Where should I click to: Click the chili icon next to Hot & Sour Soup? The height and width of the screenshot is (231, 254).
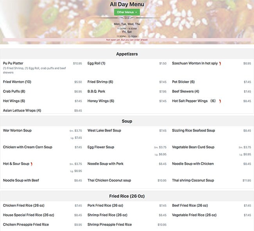31,164
